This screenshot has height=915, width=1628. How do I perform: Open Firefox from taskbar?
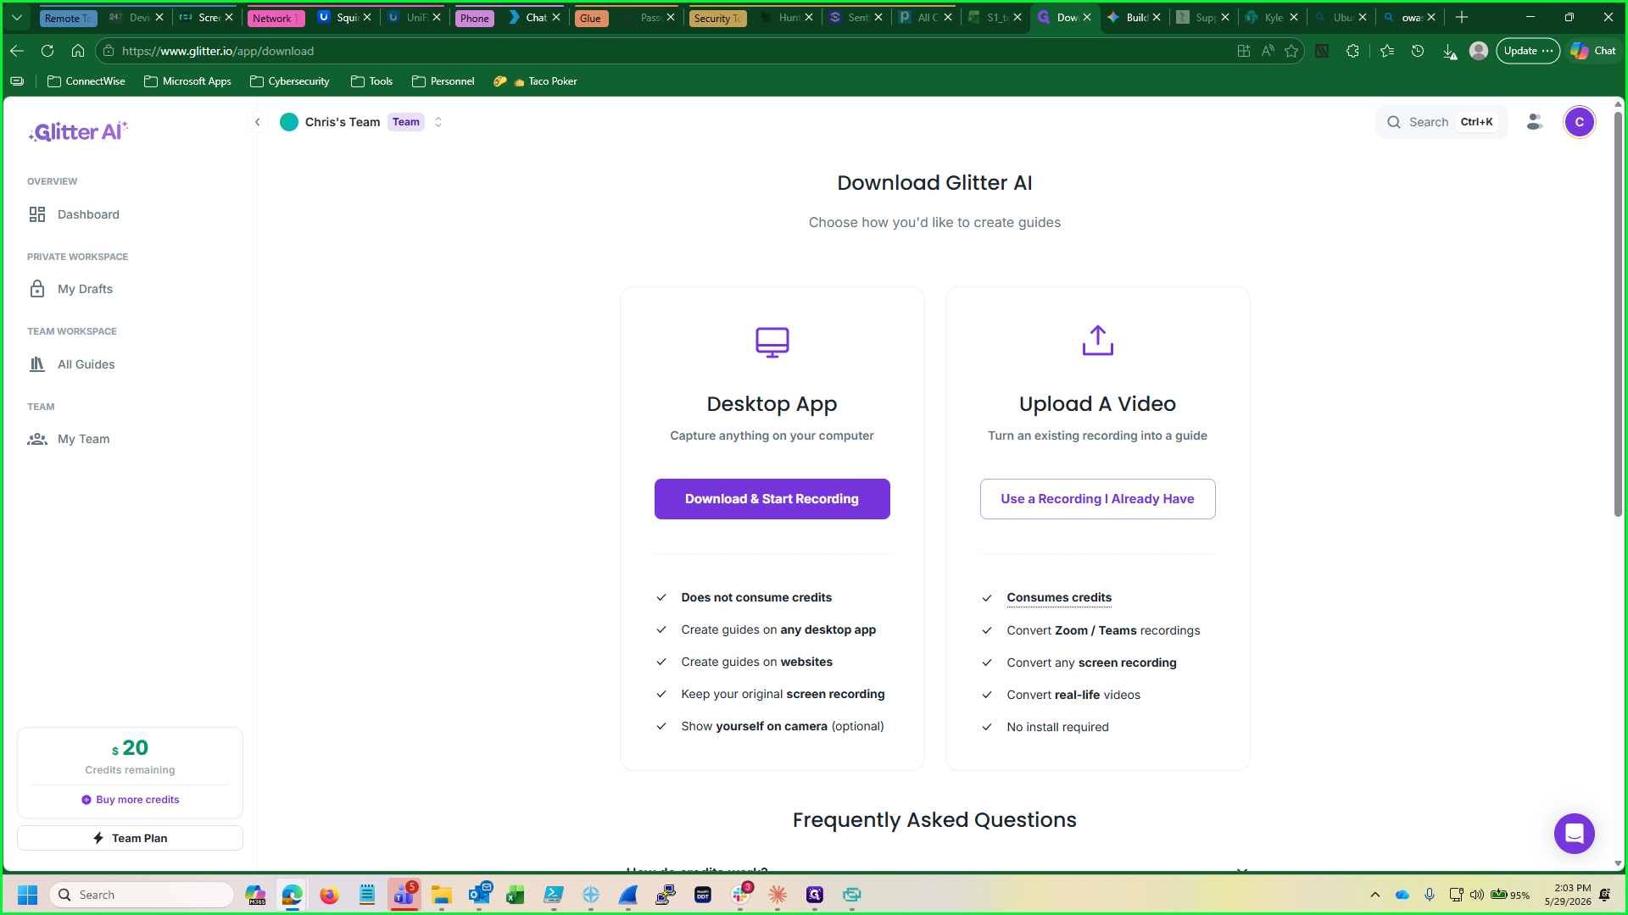(330, 895)
